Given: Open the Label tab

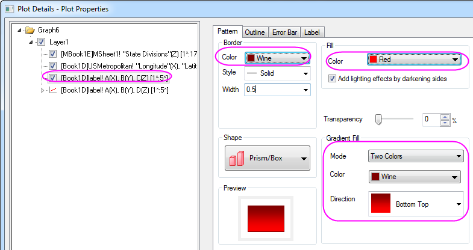Looking at the screenshot, I should [x=312, y=32].
